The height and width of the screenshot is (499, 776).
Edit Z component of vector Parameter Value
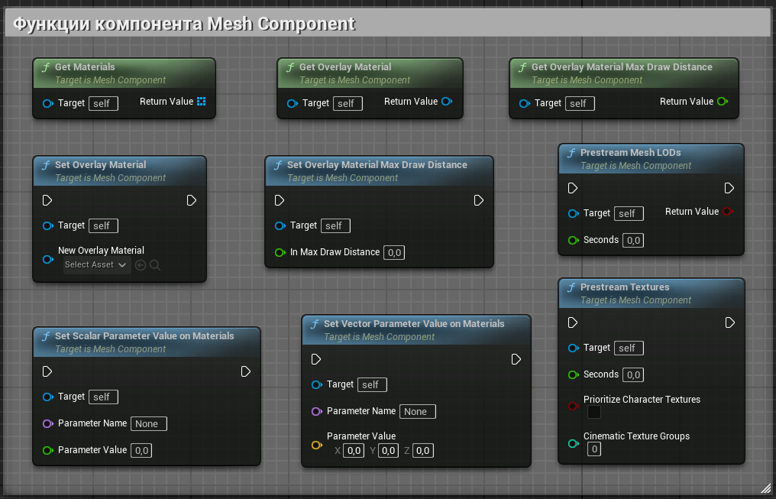tap(423, 451)
